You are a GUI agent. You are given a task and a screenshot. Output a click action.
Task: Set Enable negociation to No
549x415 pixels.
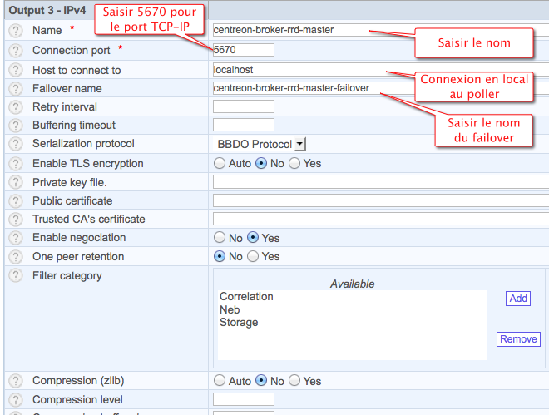(220, 238)
